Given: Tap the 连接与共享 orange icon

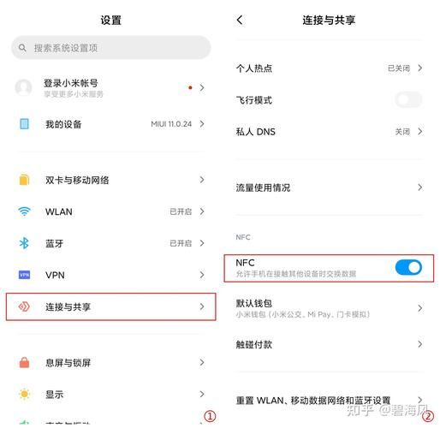Looking at the screenshot, I should tap(24, 306).
